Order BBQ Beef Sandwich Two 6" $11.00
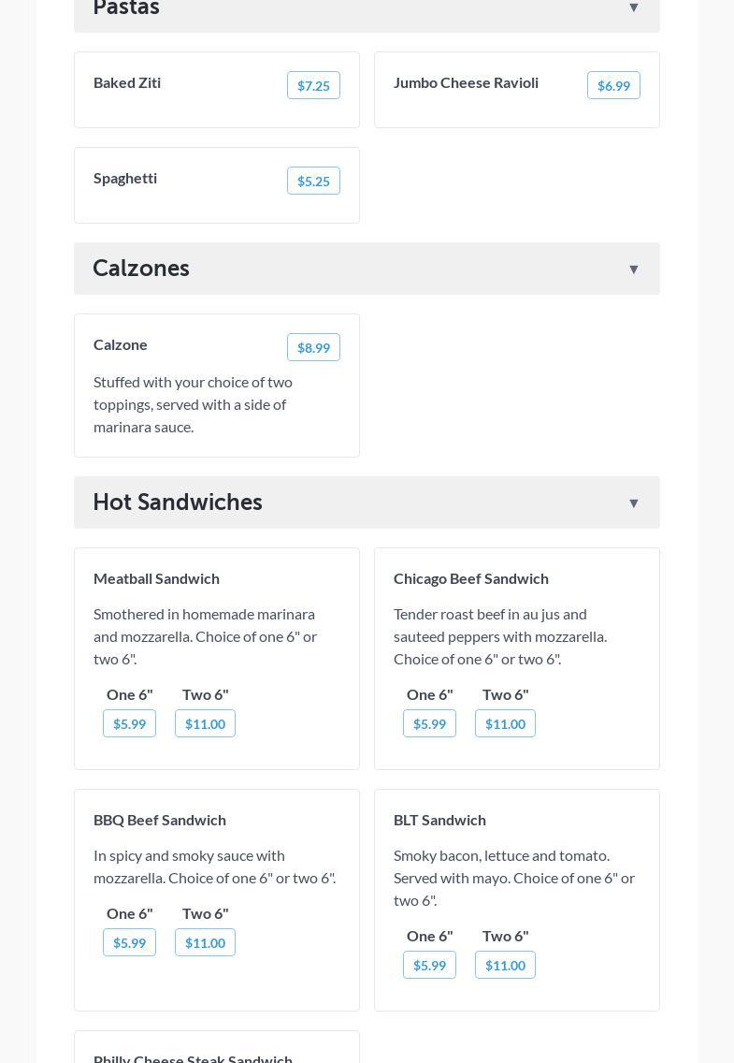734x1063 pixels. tap(205, 943)
